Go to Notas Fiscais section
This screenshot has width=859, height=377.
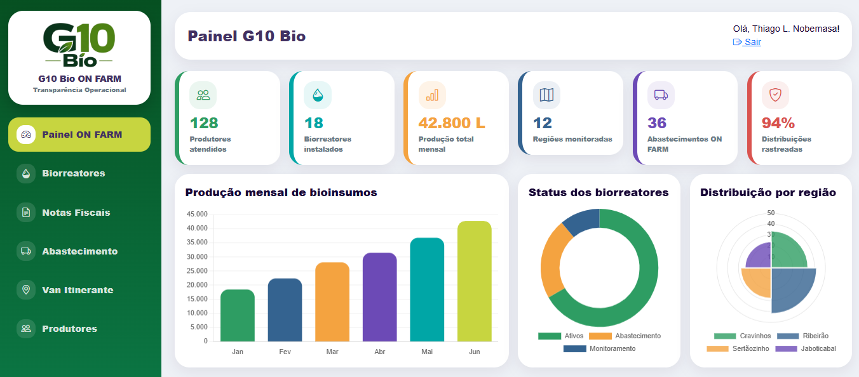point(79,212)
